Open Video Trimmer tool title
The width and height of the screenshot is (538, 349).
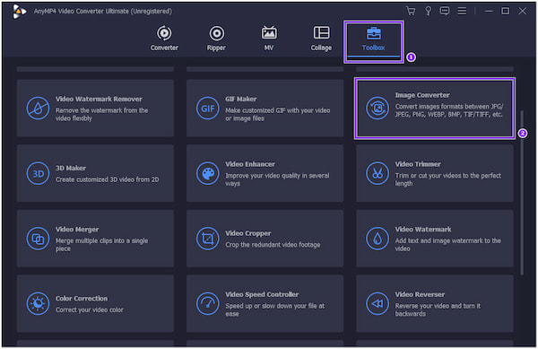418,164
